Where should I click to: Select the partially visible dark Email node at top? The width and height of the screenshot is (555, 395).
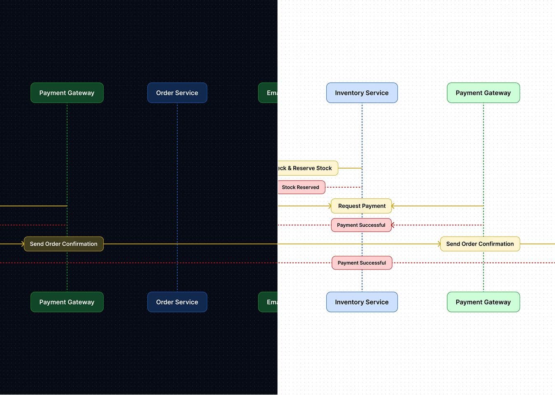[x=268, y=93]
